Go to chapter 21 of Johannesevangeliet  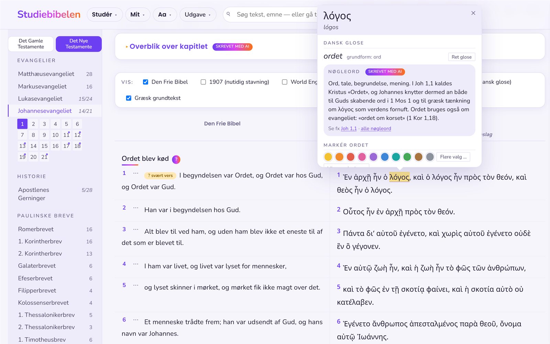coord(44,157)
